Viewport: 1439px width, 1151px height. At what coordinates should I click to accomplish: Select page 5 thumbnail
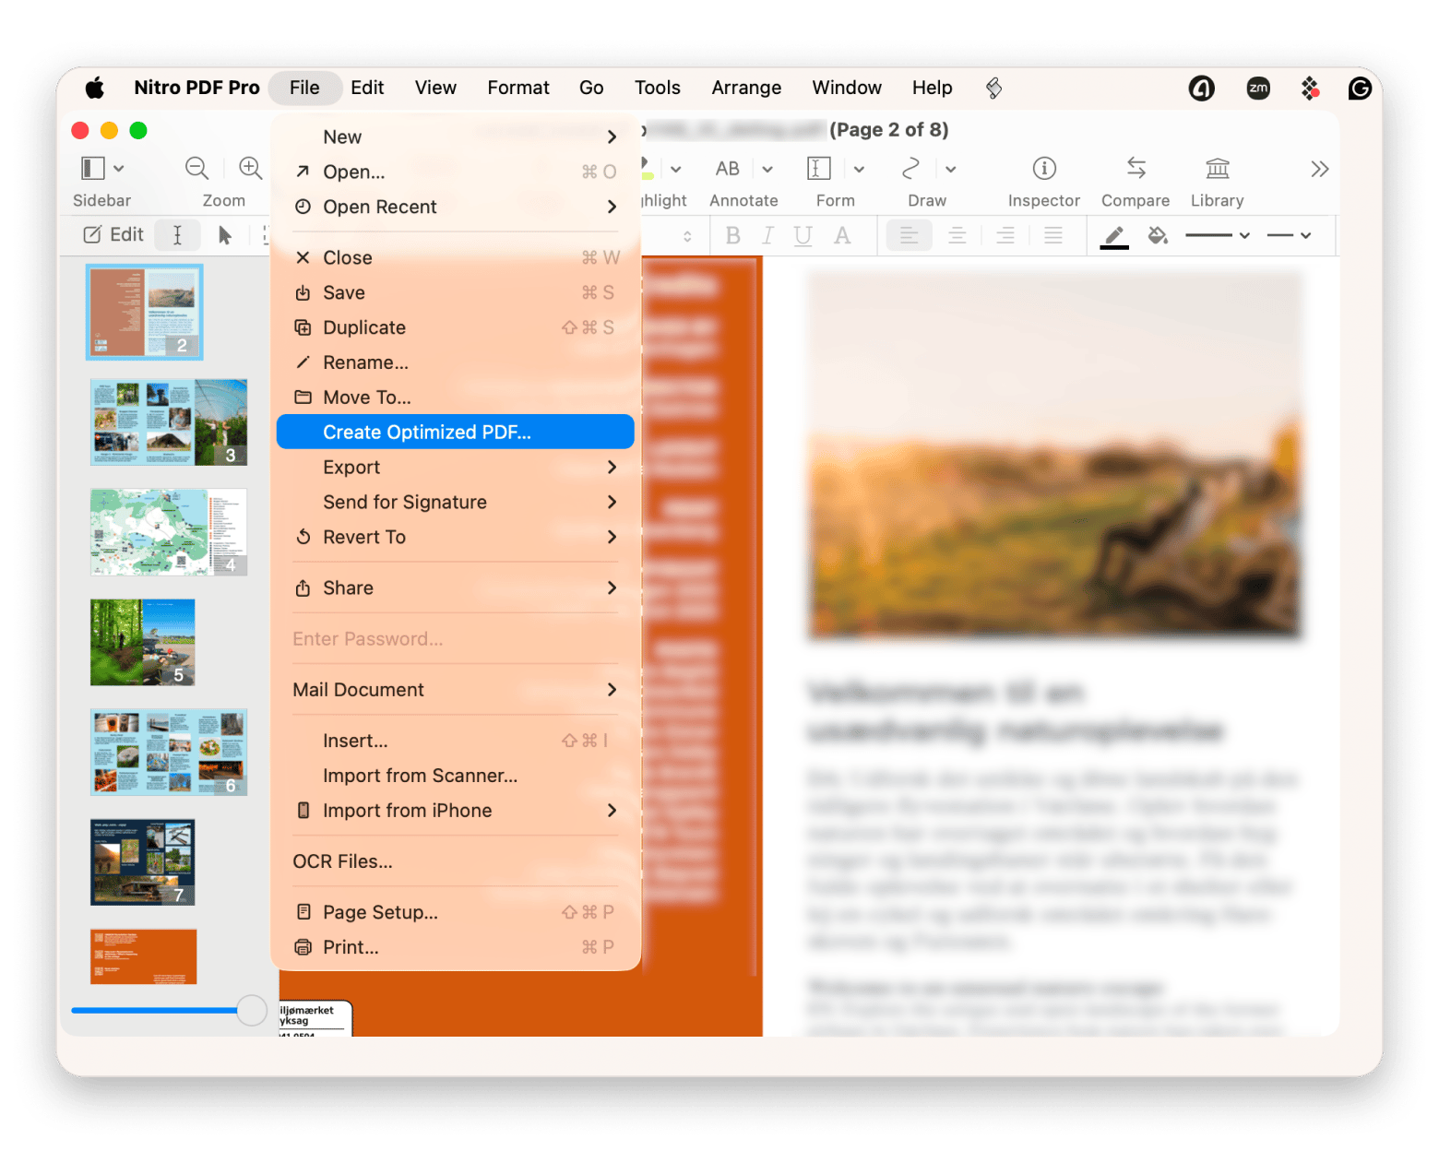coord(143,642)
